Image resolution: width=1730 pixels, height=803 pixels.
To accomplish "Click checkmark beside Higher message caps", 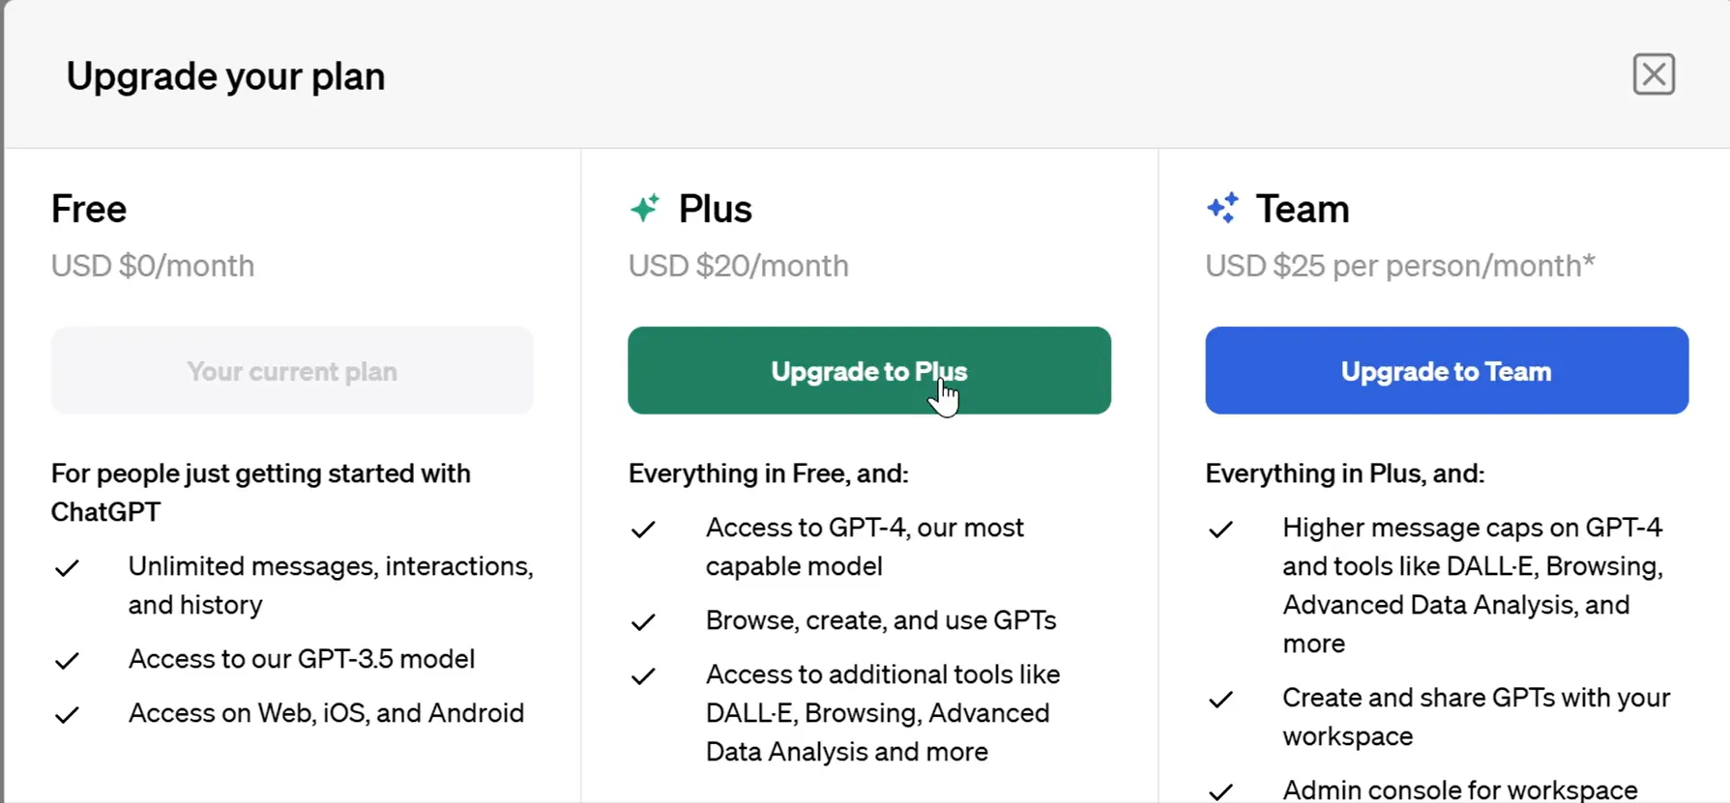I will [x=1220, y=530].
